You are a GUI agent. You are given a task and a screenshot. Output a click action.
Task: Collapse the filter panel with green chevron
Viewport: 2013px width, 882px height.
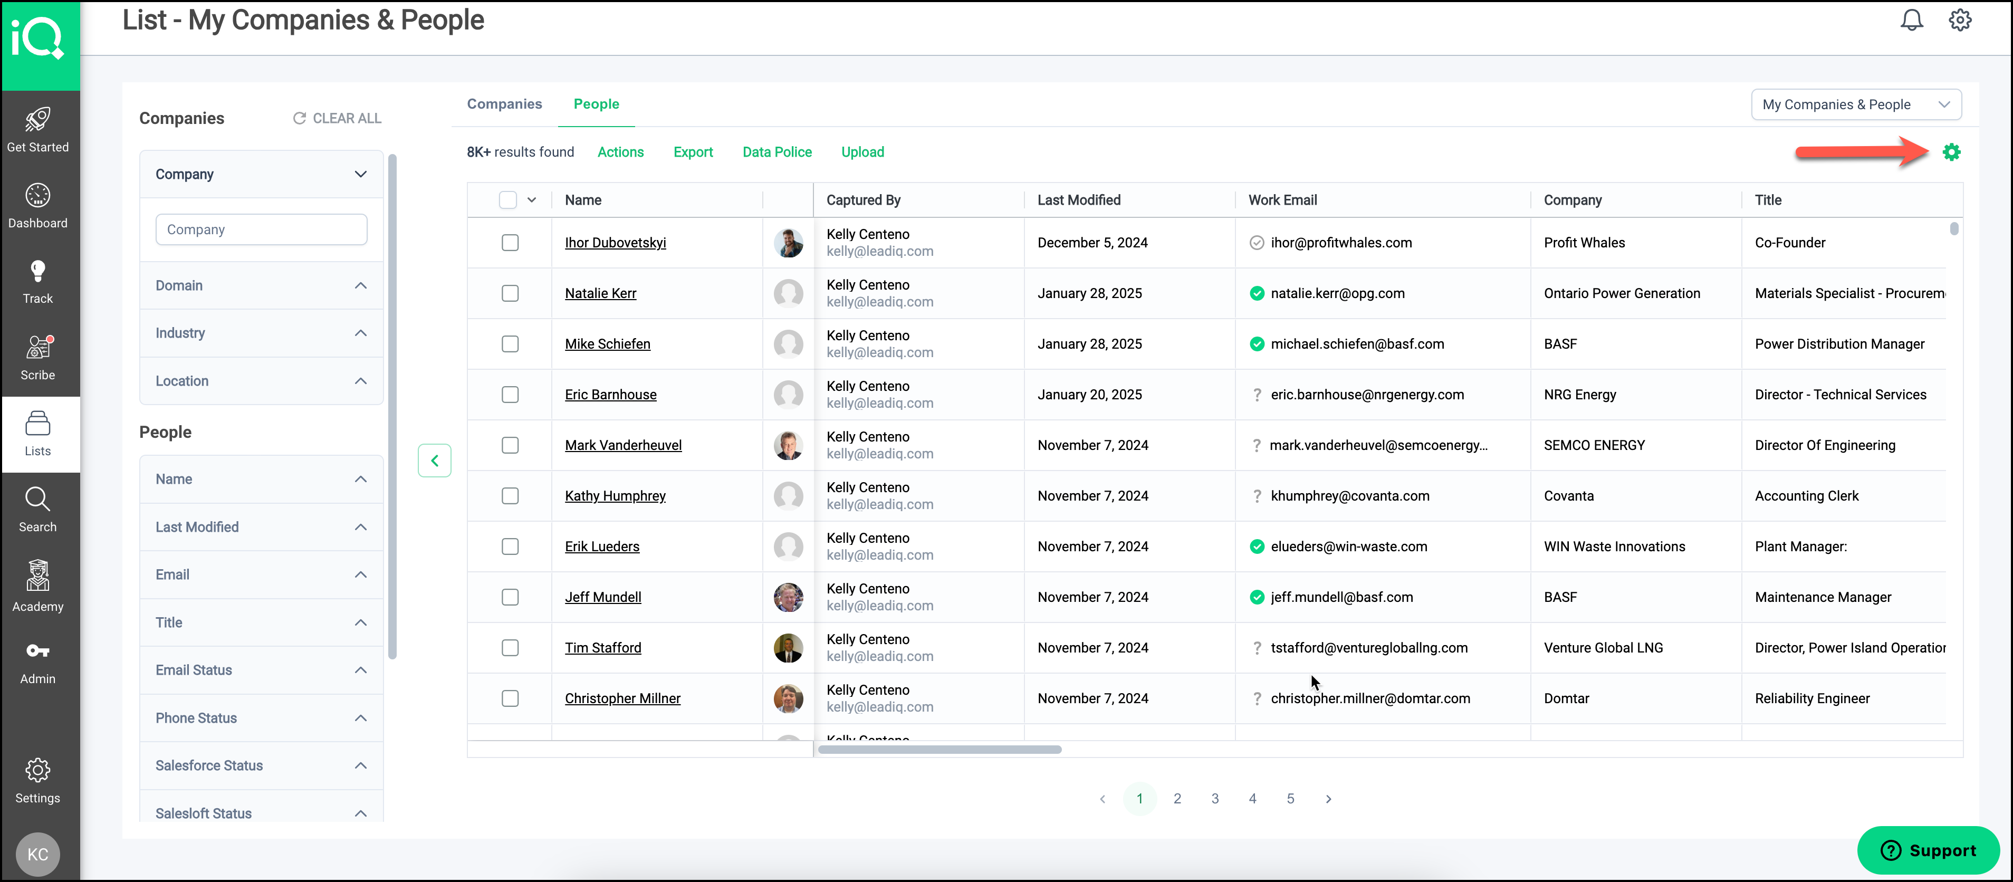click(x=435, y=460)
